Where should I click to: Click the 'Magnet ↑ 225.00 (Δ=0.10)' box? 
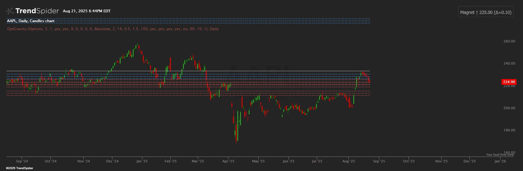point(486,12)
